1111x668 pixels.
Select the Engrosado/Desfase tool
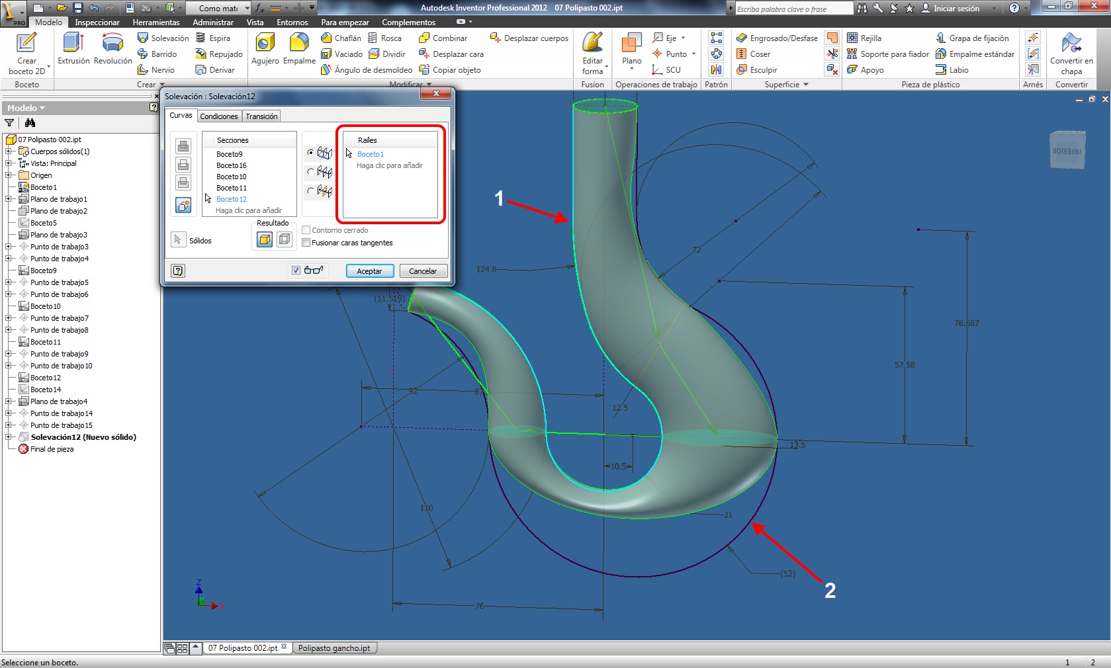pyautogui.click(x=777, y=38)
